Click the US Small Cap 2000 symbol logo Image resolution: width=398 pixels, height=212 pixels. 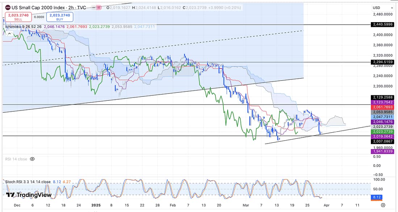point(7,8)
